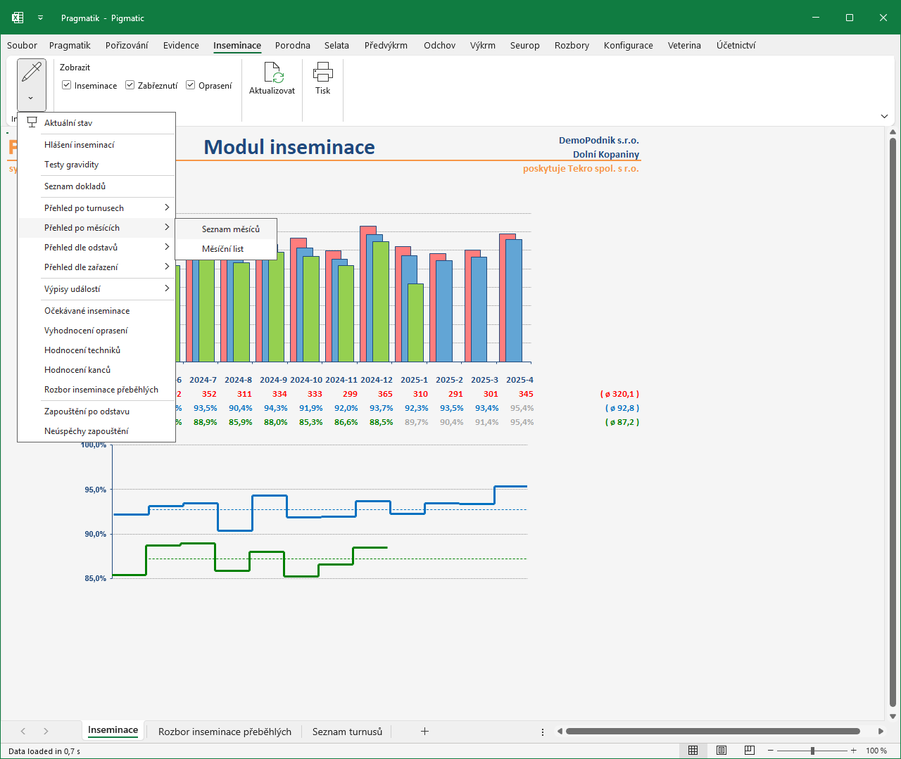
Task: Collapse the ribbon with the chevron
Action: click(884, 116)
